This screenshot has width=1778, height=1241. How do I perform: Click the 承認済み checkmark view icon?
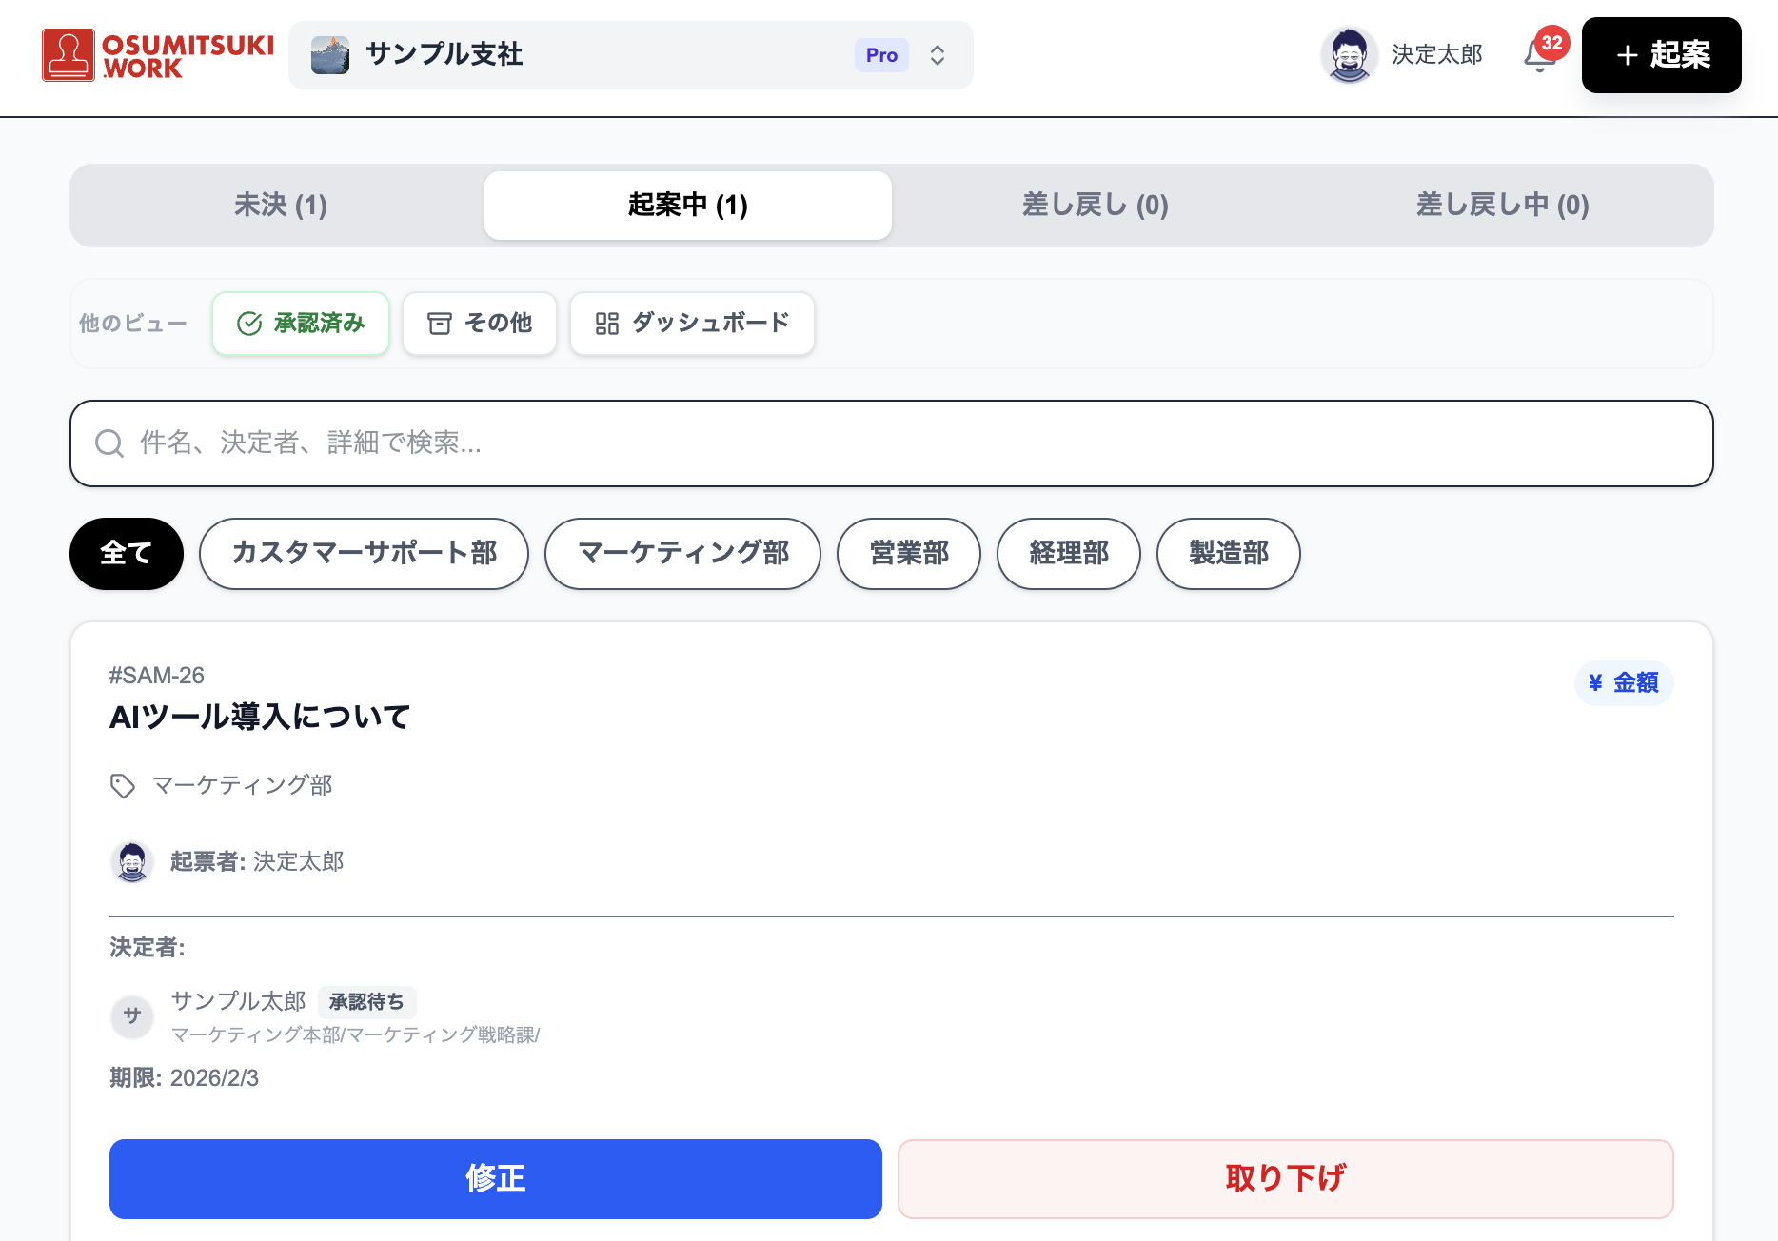247,324
